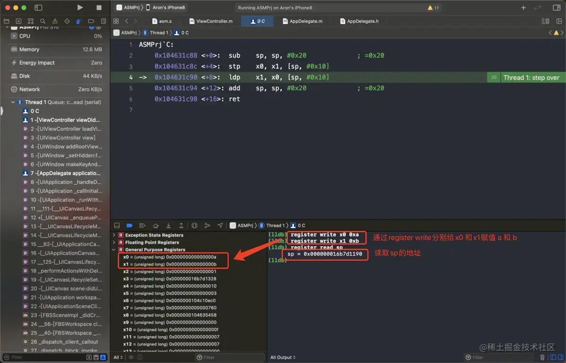Open the AppDelegate.m tab
This screenshot has width=566, height=363.
pos(302,21)
